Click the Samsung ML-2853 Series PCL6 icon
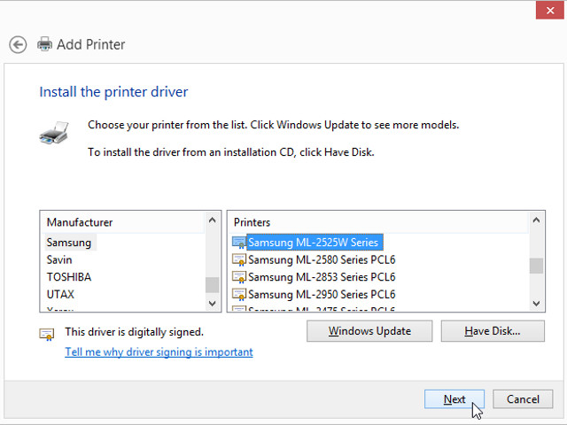 (x=238, y=277)
